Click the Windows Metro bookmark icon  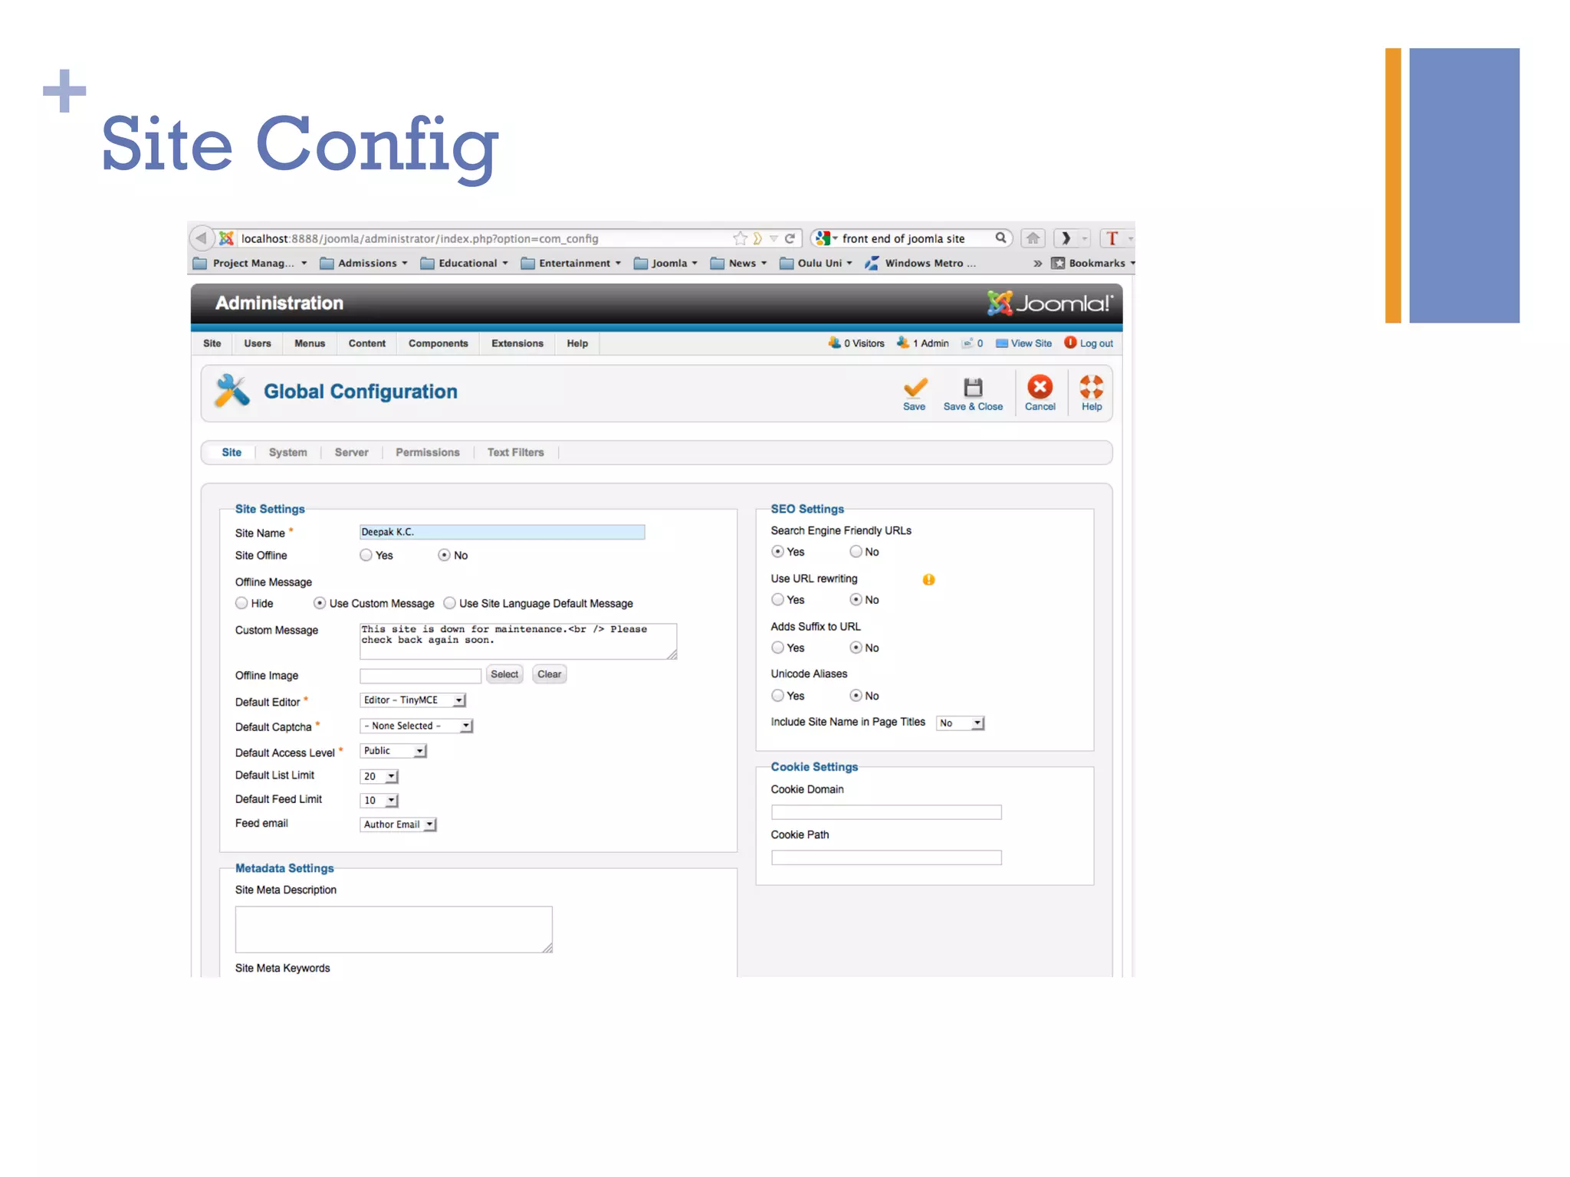pyautogui.click(x=872, y=263)
